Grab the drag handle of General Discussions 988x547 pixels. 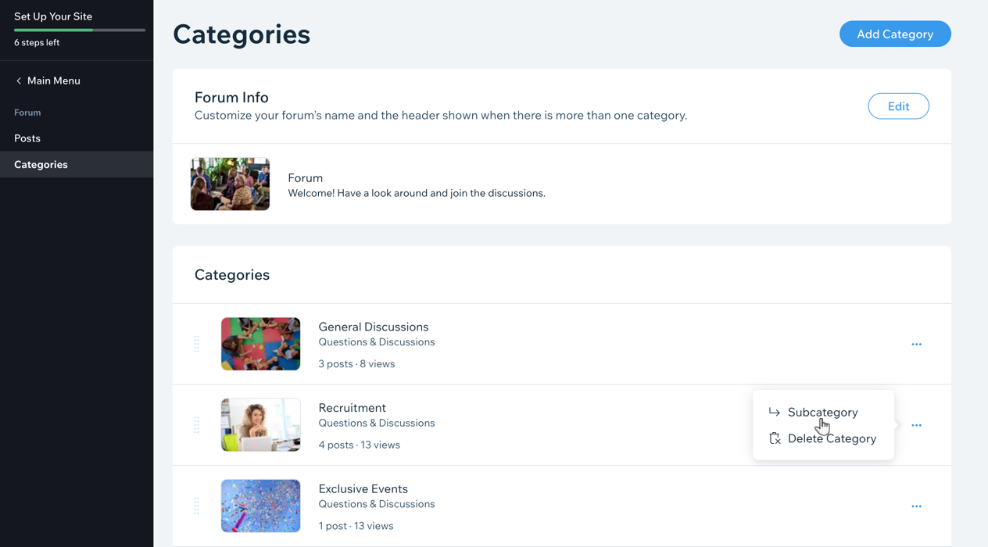coord(196,344)
